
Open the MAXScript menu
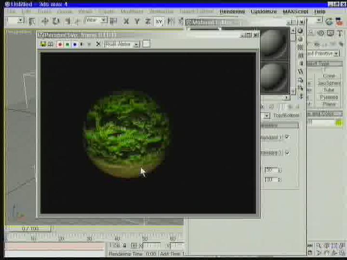coord(295,11)
